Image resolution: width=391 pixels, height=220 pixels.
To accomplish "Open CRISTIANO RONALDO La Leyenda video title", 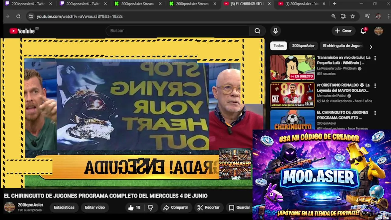I will click(343, 88).
